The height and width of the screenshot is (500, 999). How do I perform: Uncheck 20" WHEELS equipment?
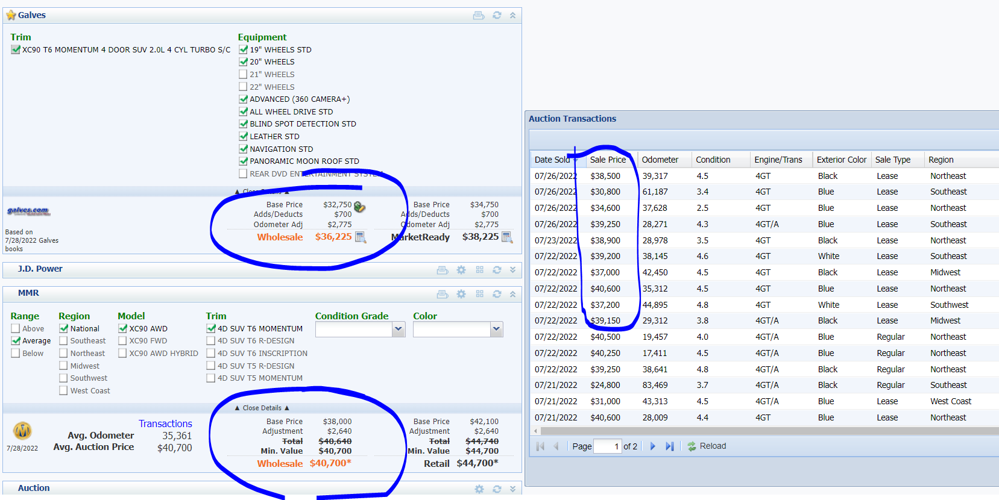pyautogui.click(x=244, y=61)
